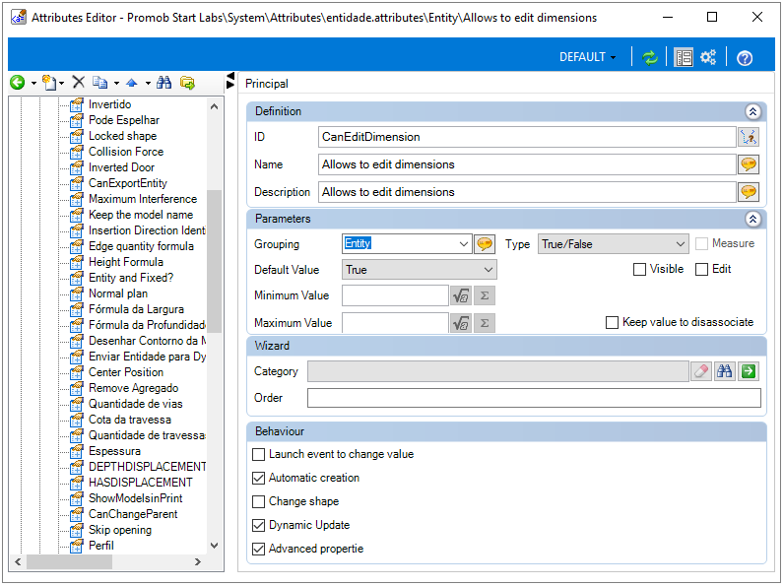Select Height Formula attribute

pyautogui.click(x=126, y=262)
